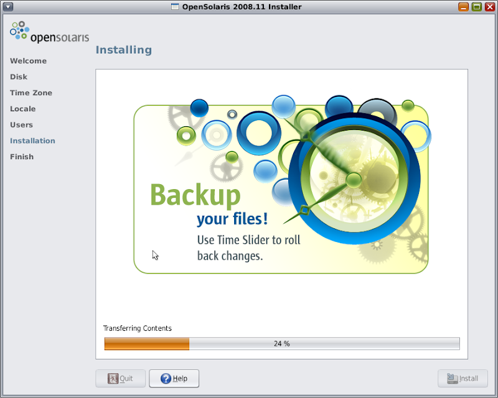Close the OpenSolaris installer window
Viewport: 498px width, 398px height.
(489, 7)
